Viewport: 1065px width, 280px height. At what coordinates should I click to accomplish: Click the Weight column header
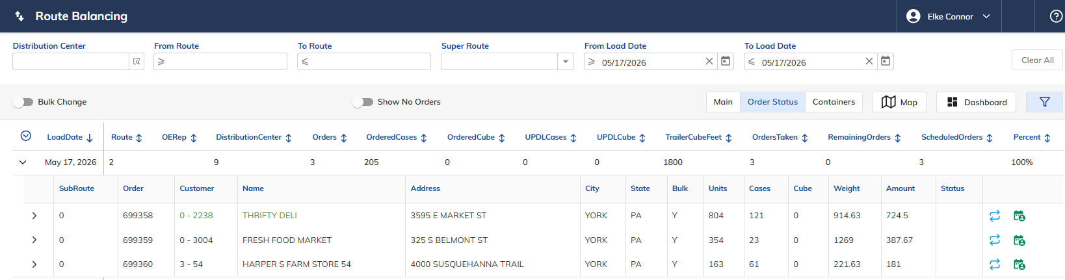847,188
